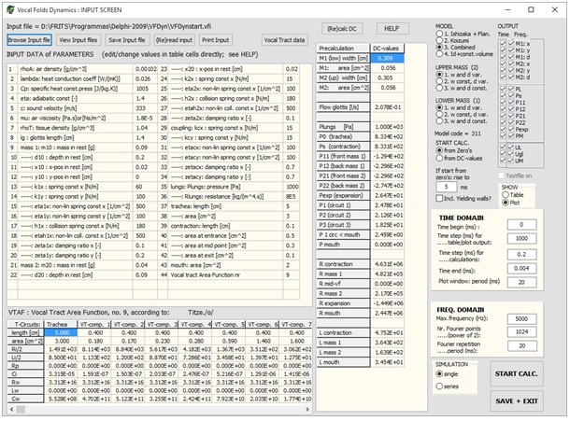Image resolution: width=570 pixels, height=421 pixels.
Task: Open Vocal Tract data
Action: [x=284, y=40]
